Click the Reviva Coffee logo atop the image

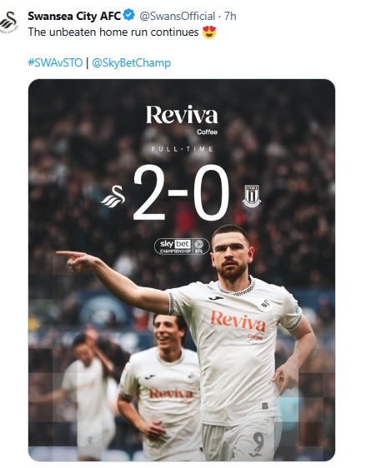click(x=182, y=119)
